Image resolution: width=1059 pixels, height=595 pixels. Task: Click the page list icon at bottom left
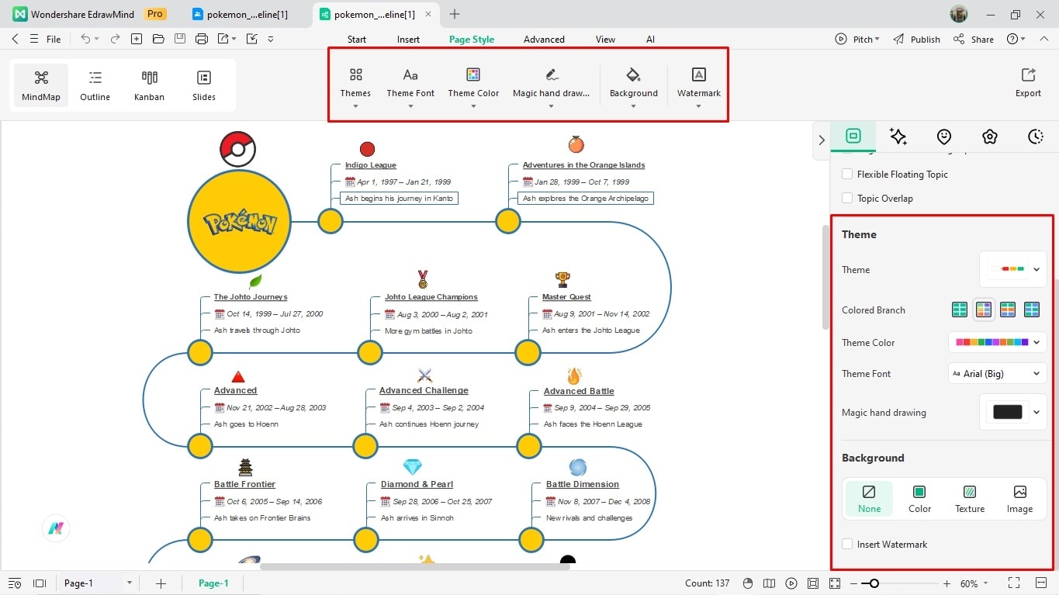pos(15,583)
